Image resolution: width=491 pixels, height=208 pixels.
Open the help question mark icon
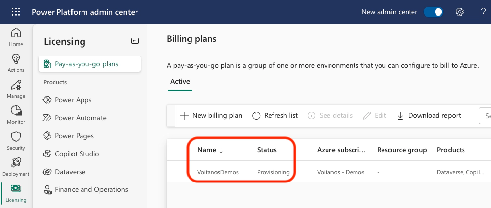coord(483,12)
